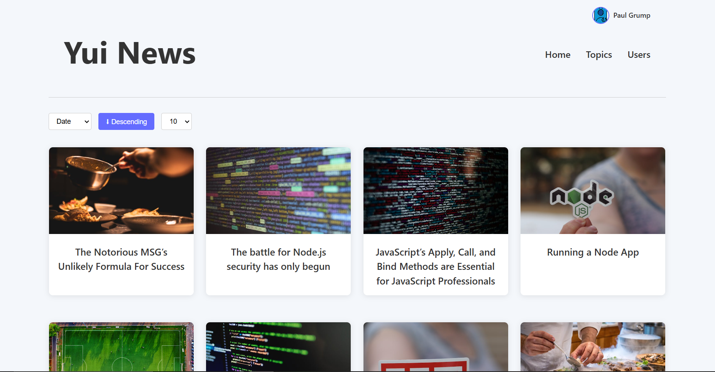Open the Paul Grump user name

632,15
